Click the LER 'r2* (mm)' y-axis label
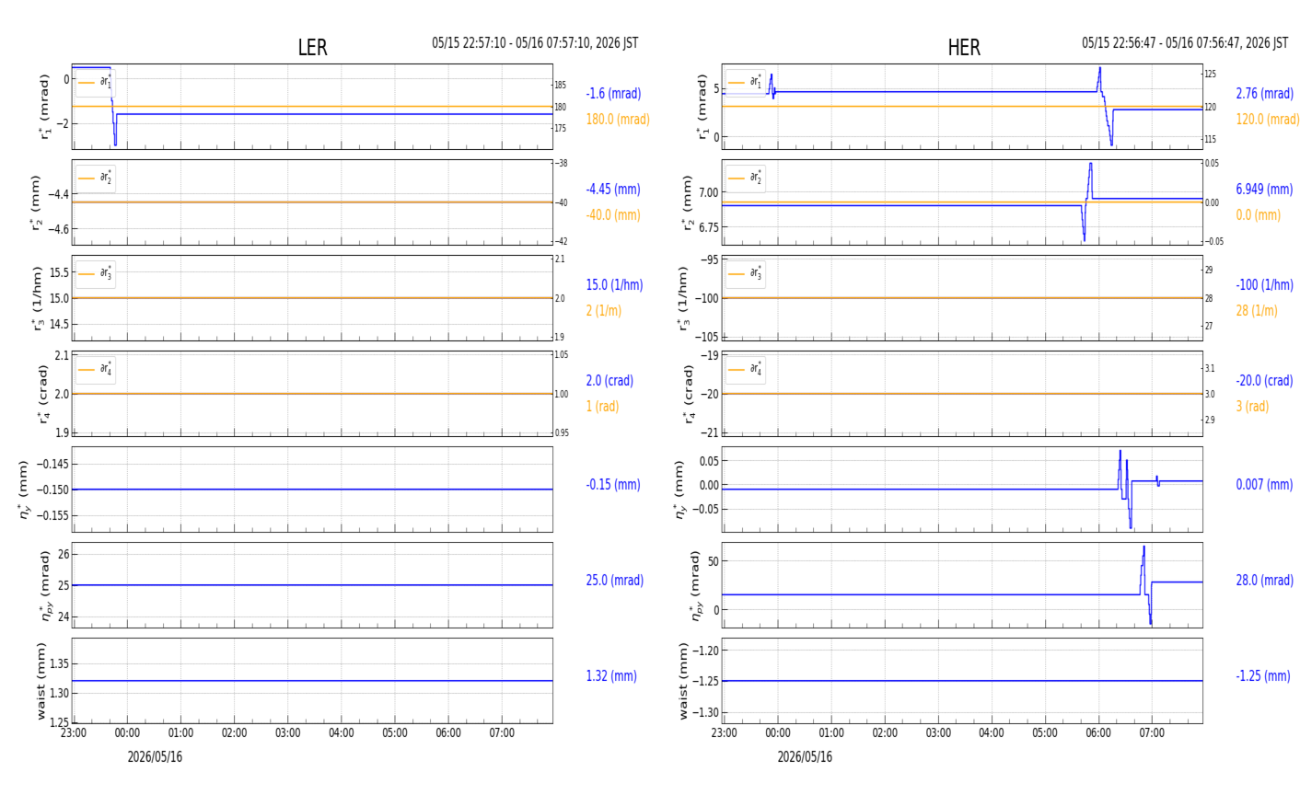1300x795 pixels. click(39, 202)
